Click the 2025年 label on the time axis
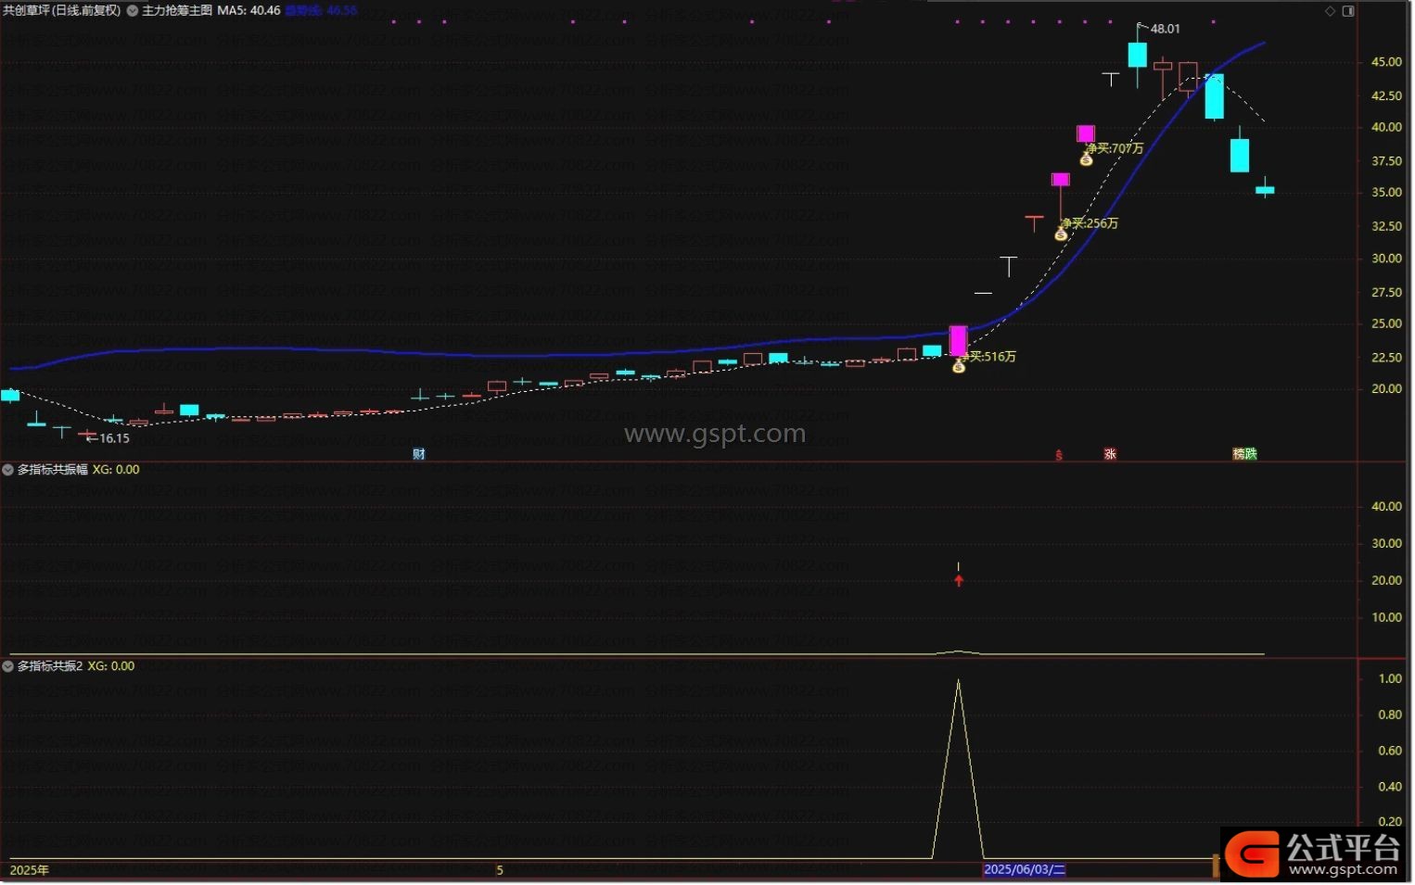The height and width of the screenshot is (885, 1415). [x=30, y=871]
